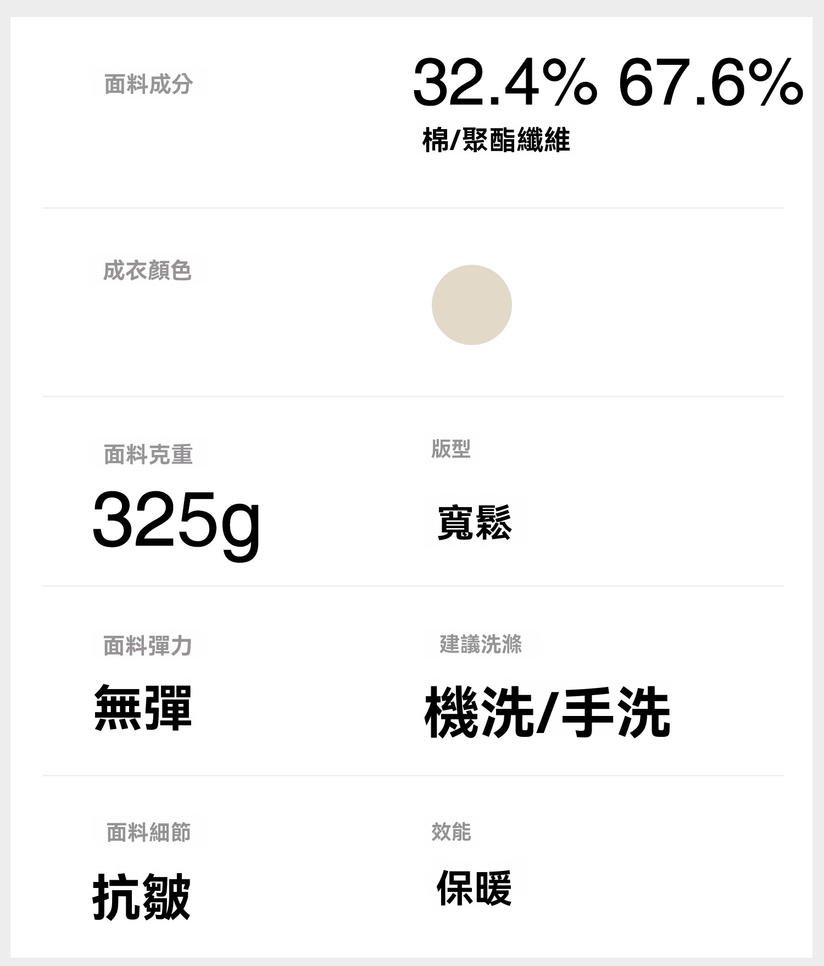Click the 面料彈力 label
Screen dimensions: 824x966
147,646
